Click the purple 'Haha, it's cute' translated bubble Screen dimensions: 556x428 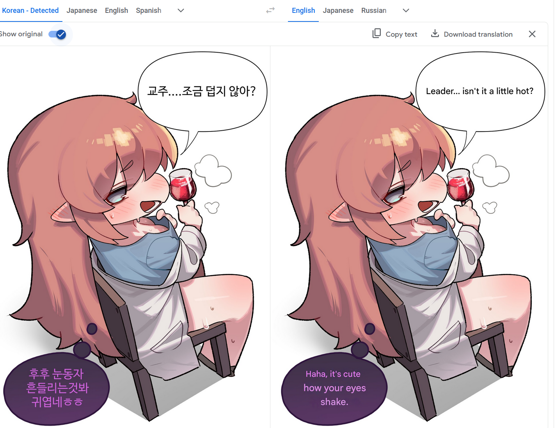[334, 388]
